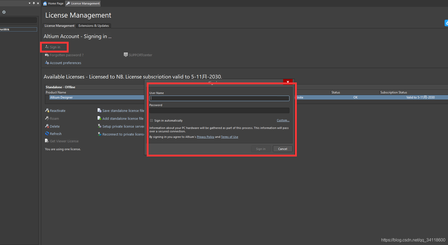Open the left panel dropdown arrow
The width and height of the screenshot is (448, 245).
click(x=29, y=3)
